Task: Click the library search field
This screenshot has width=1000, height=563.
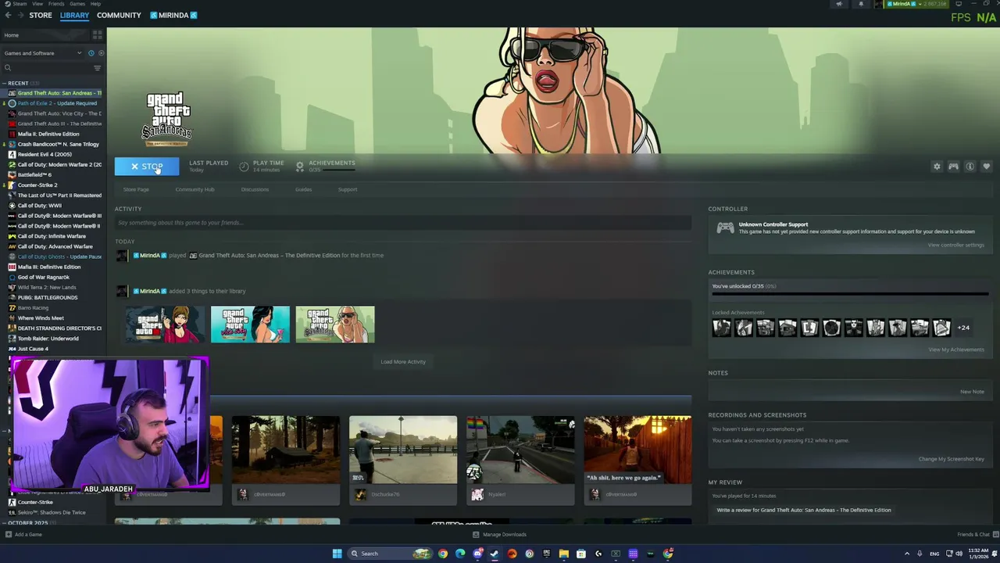Action: point(45,68)
